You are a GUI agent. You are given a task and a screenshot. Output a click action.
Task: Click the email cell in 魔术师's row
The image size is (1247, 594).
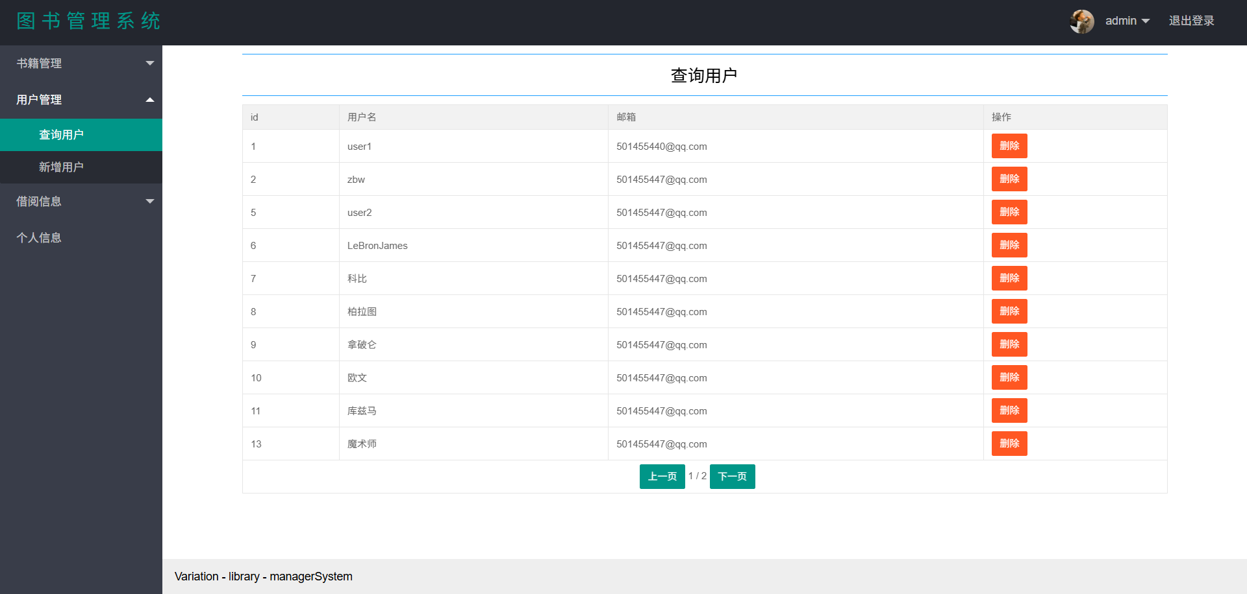(x=796, y=444)
